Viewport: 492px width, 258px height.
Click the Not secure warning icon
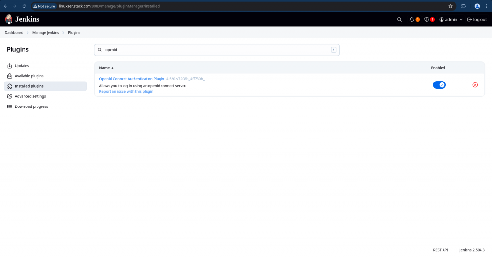[35, 6]
